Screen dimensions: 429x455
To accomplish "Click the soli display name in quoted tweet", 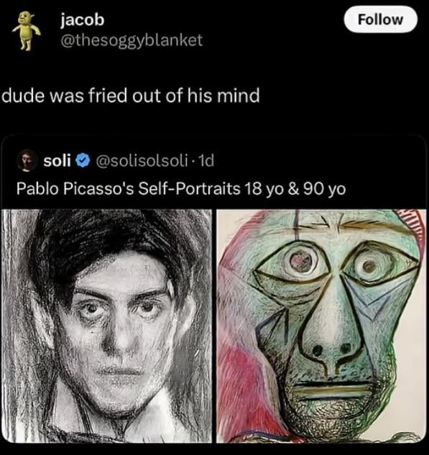I will (x=57, y=160).
